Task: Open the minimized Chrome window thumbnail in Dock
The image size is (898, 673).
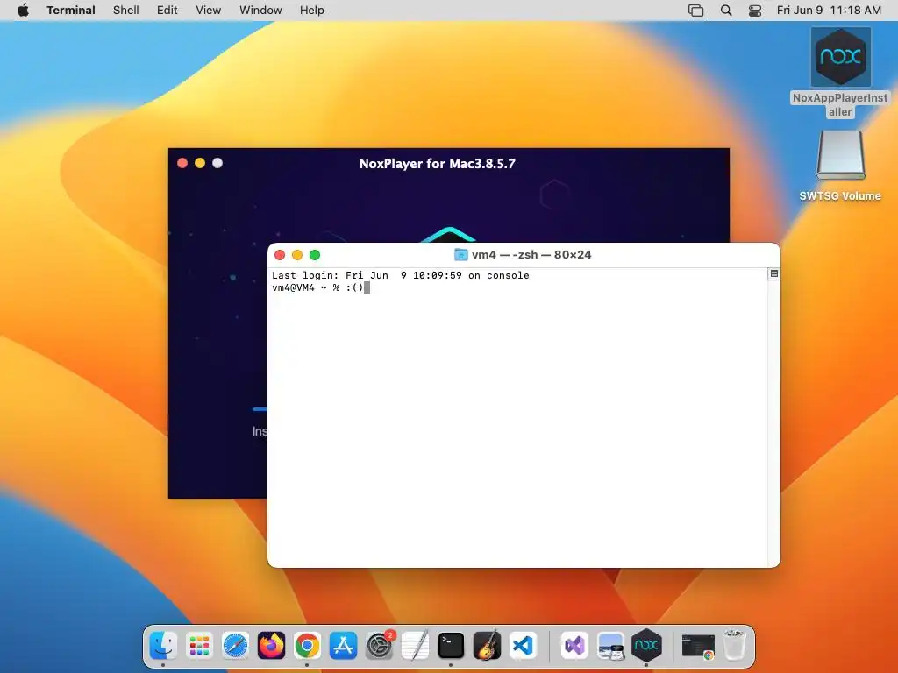Action: click(697, 647)
